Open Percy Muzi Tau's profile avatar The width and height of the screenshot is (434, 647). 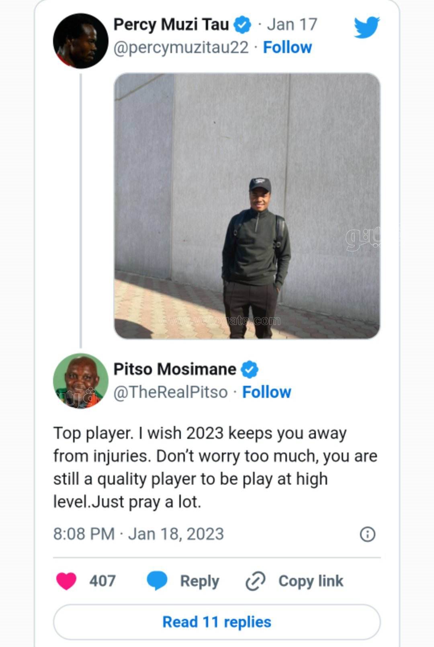pos(81,41)
